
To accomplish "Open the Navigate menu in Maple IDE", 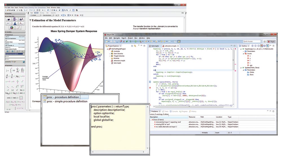I will click(x=117, y=38).
